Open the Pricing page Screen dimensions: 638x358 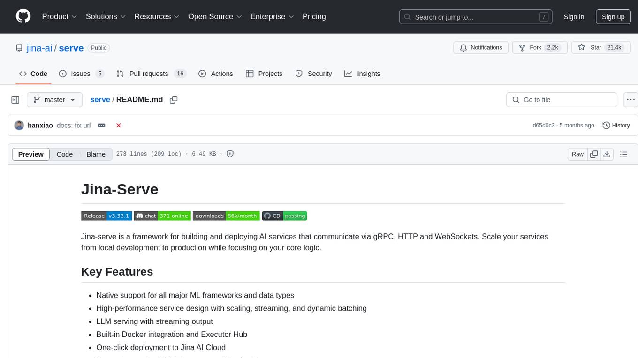pos(314,16)
